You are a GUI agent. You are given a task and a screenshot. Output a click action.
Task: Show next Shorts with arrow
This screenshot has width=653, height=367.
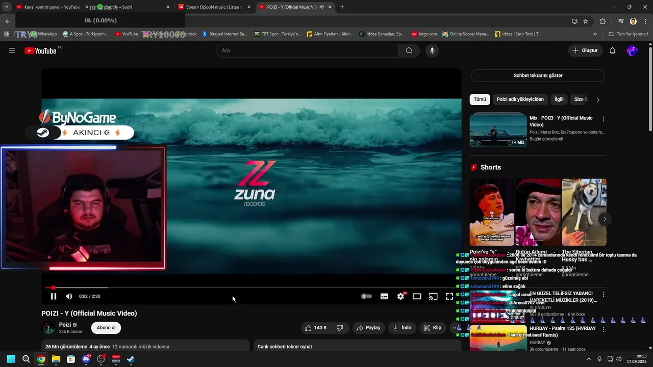pos(605,219)
